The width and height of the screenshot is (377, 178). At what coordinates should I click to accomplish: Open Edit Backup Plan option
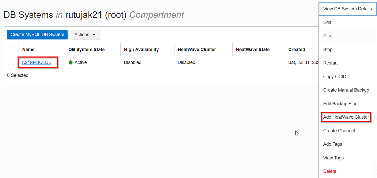pos(340,103)
